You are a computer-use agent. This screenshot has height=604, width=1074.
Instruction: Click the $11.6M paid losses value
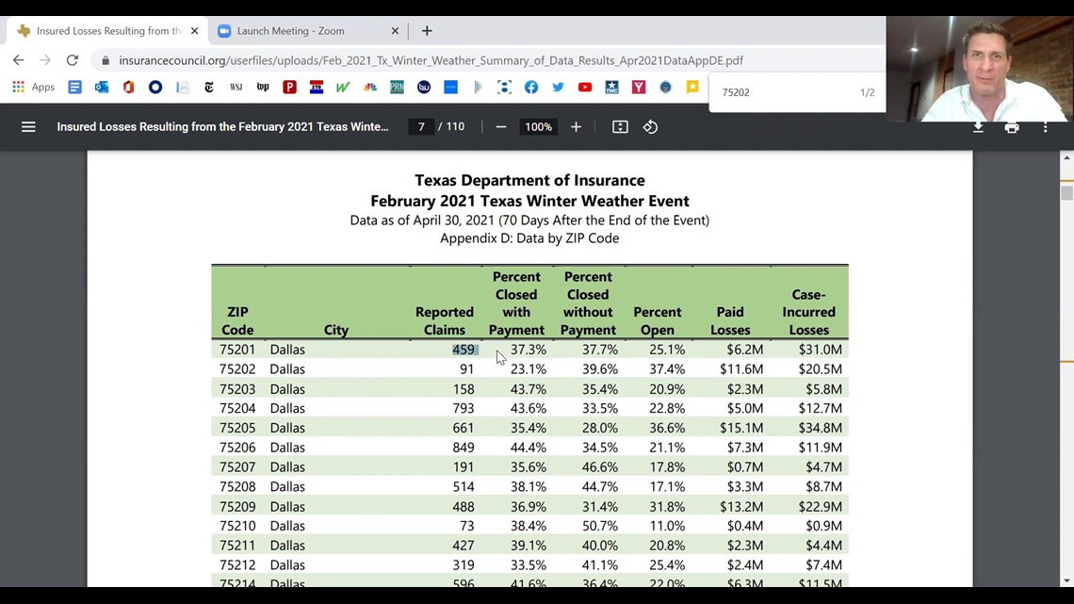click(741, 369)
